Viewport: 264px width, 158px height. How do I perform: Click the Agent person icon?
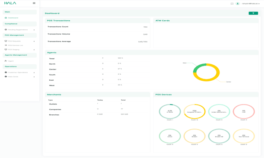coord(6,61)
